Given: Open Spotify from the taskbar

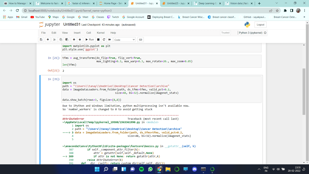Looking at the screenshot, I should 141,169.
